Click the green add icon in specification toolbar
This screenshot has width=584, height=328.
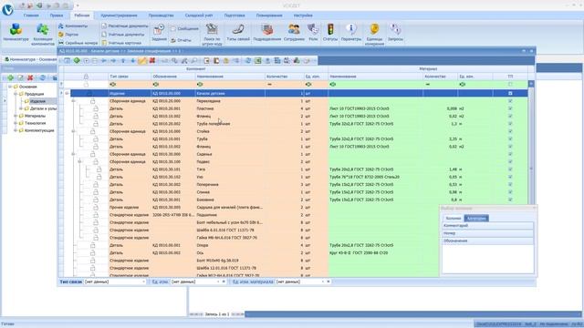click(x=77, y=61)
